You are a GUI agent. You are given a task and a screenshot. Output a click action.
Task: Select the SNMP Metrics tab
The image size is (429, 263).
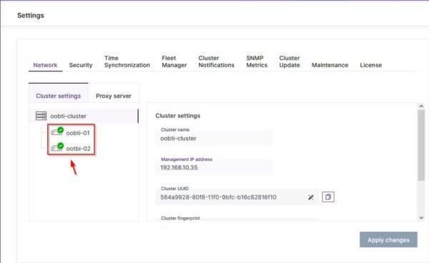[257, 61]
